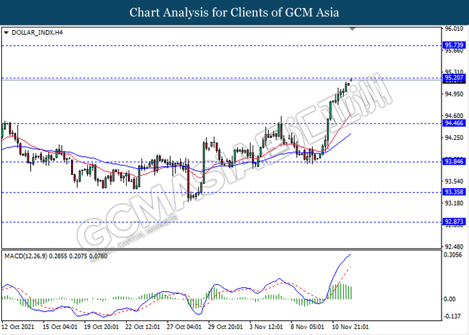Click the 3 Nov 12:01 time label
Screen dimensions: 469x335
point(266,327)
